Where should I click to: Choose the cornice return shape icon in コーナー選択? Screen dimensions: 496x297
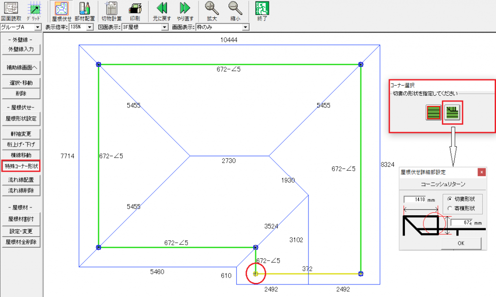[x=452, y=112]
